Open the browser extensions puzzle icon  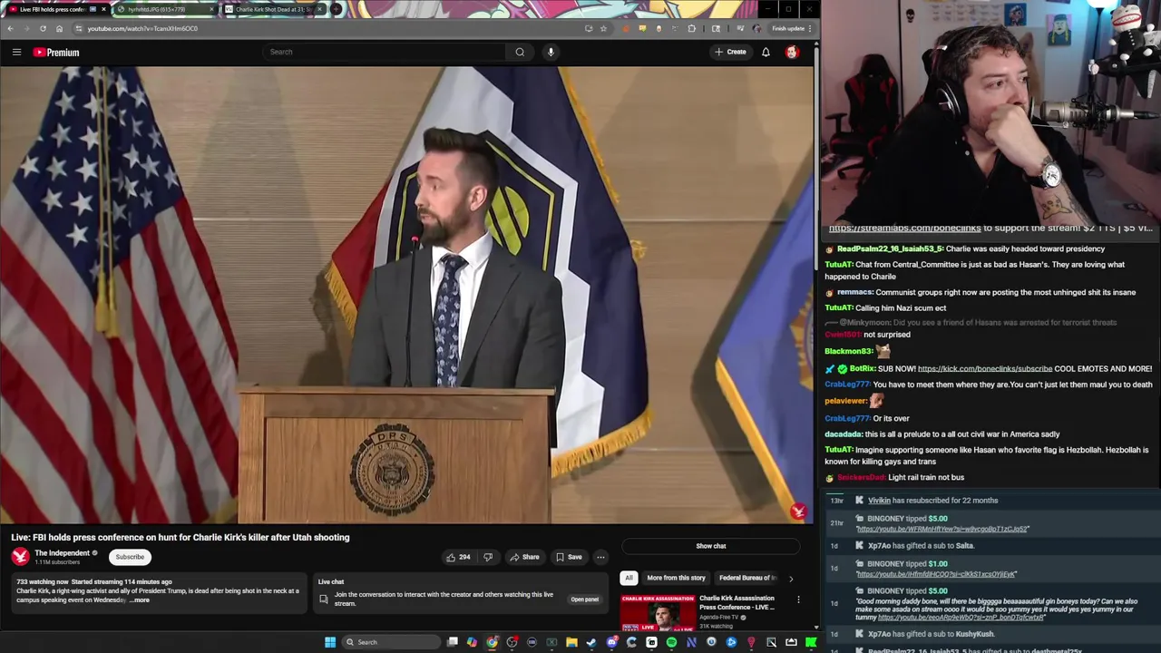692,28
